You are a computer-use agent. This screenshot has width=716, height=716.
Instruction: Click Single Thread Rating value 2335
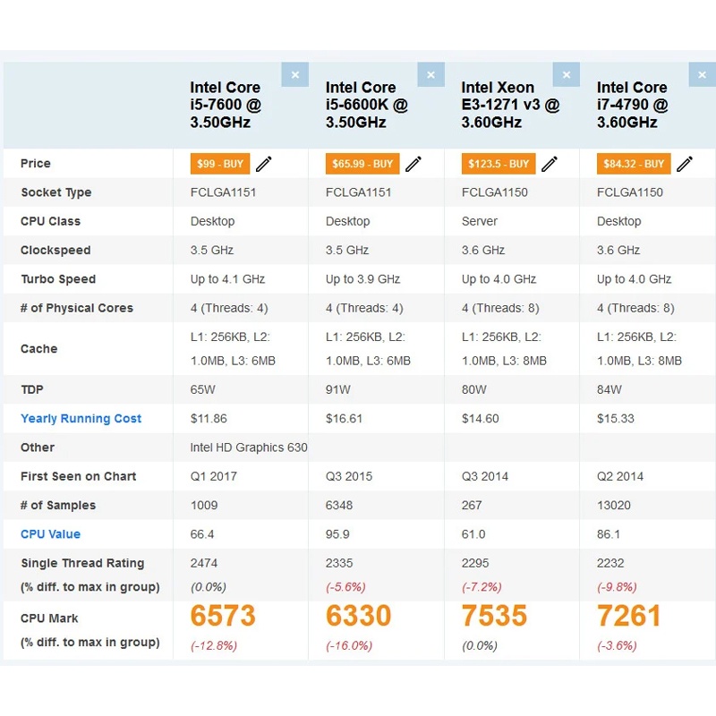pos(339,563)
